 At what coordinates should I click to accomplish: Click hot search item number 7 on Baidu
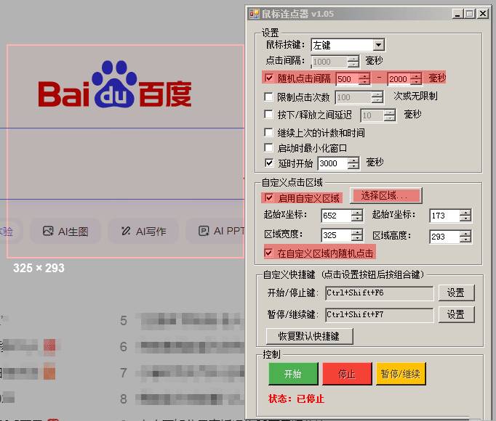click(x=182, y=373)
